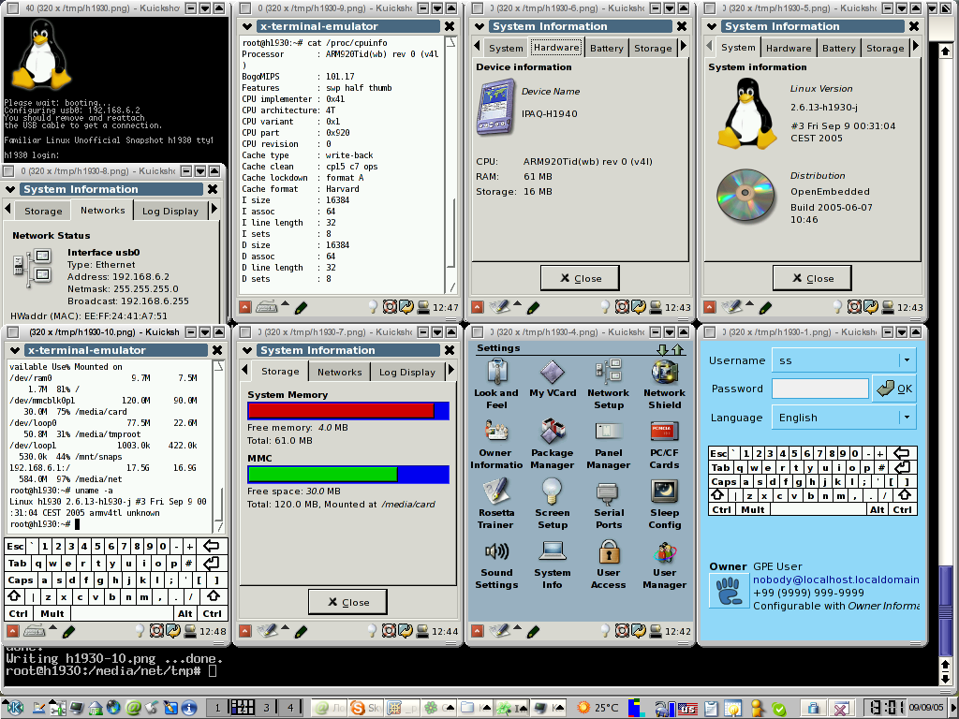Switch to virtual desktop 3
The width and height of the screenshot is (959, 719).
266,708
